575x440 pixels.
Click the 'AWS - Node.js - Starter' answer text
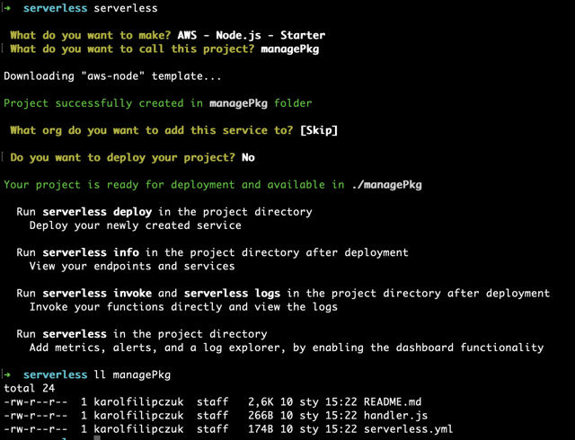(252, 35)
